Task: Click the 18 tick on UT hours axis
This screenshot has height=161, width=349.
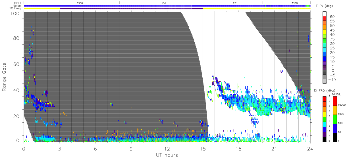Action: point(239,149)
